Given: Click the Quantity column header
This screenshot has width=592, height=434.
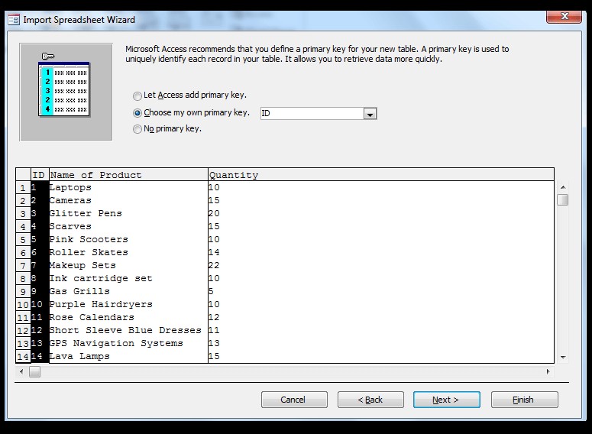Looking at the screenshot, I should click(x=381, y=175).
